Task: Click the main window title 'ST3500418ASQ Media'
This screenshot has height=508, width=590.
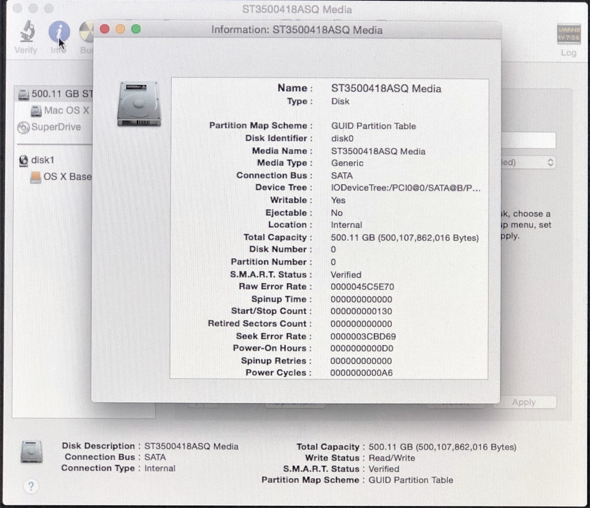Action: pos(297,9)
